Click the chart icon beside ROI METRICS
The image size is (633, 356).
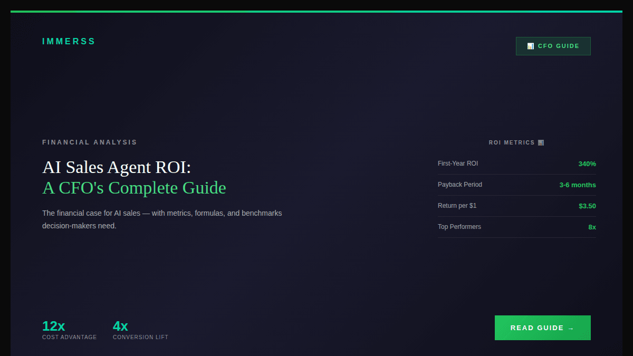pyautogui.click(x=540, y=142)
